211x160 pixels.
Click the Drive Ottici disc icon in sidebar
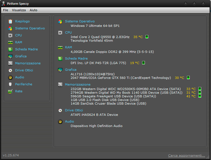point(10,70)
